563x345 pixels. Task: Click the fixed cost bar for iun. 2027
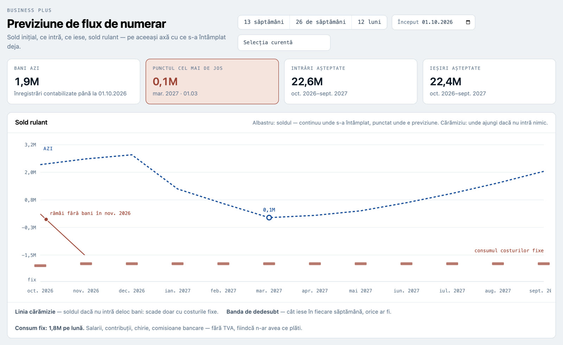coord(406,263)
